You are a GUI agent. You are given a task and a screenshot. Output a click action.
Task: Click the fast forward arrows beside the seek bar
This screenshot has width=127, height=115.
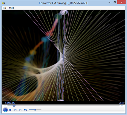coord(122,106)
